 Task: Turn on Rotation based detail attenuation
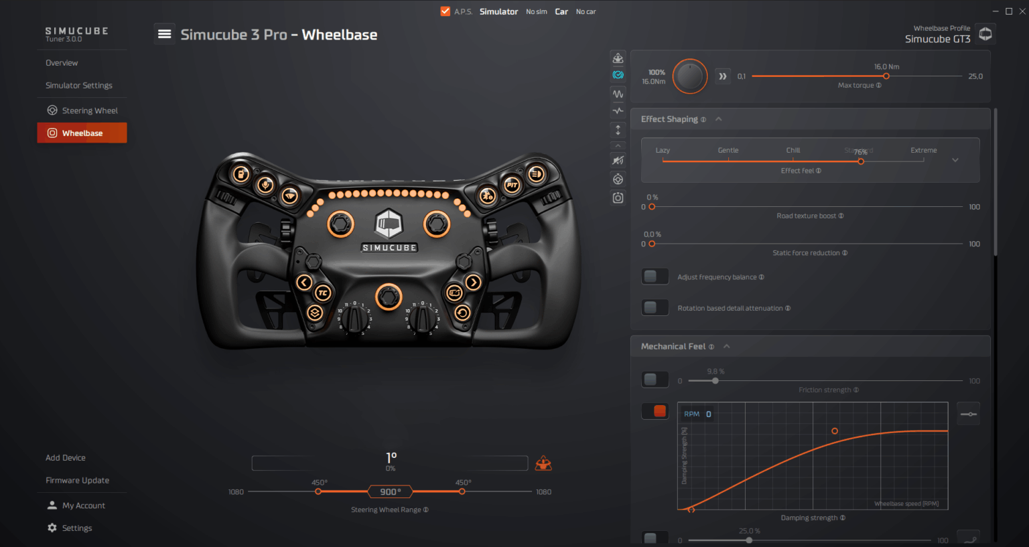pos(655,308)
